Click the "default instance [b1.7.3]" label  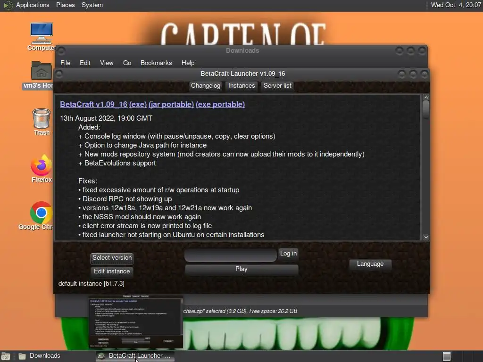tap(91, 283)
